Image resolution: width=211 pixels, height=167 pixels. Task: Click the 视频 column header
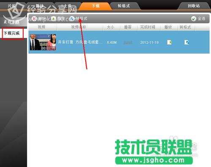tap(41, 27)
